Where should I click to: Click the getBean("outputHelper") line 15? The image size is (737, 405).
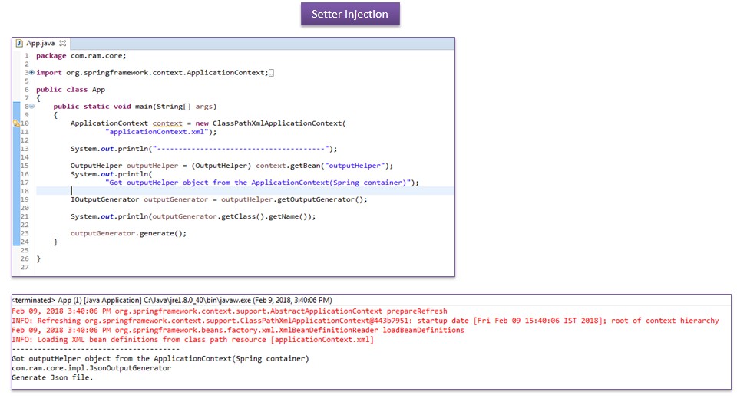click(232, 166)
